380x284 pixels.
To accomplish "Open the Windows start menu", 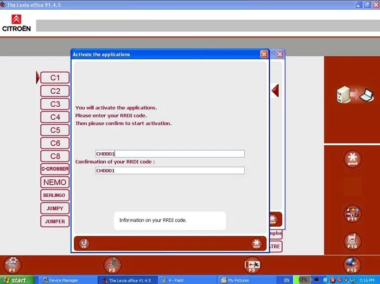I will (x=16, y=280).
